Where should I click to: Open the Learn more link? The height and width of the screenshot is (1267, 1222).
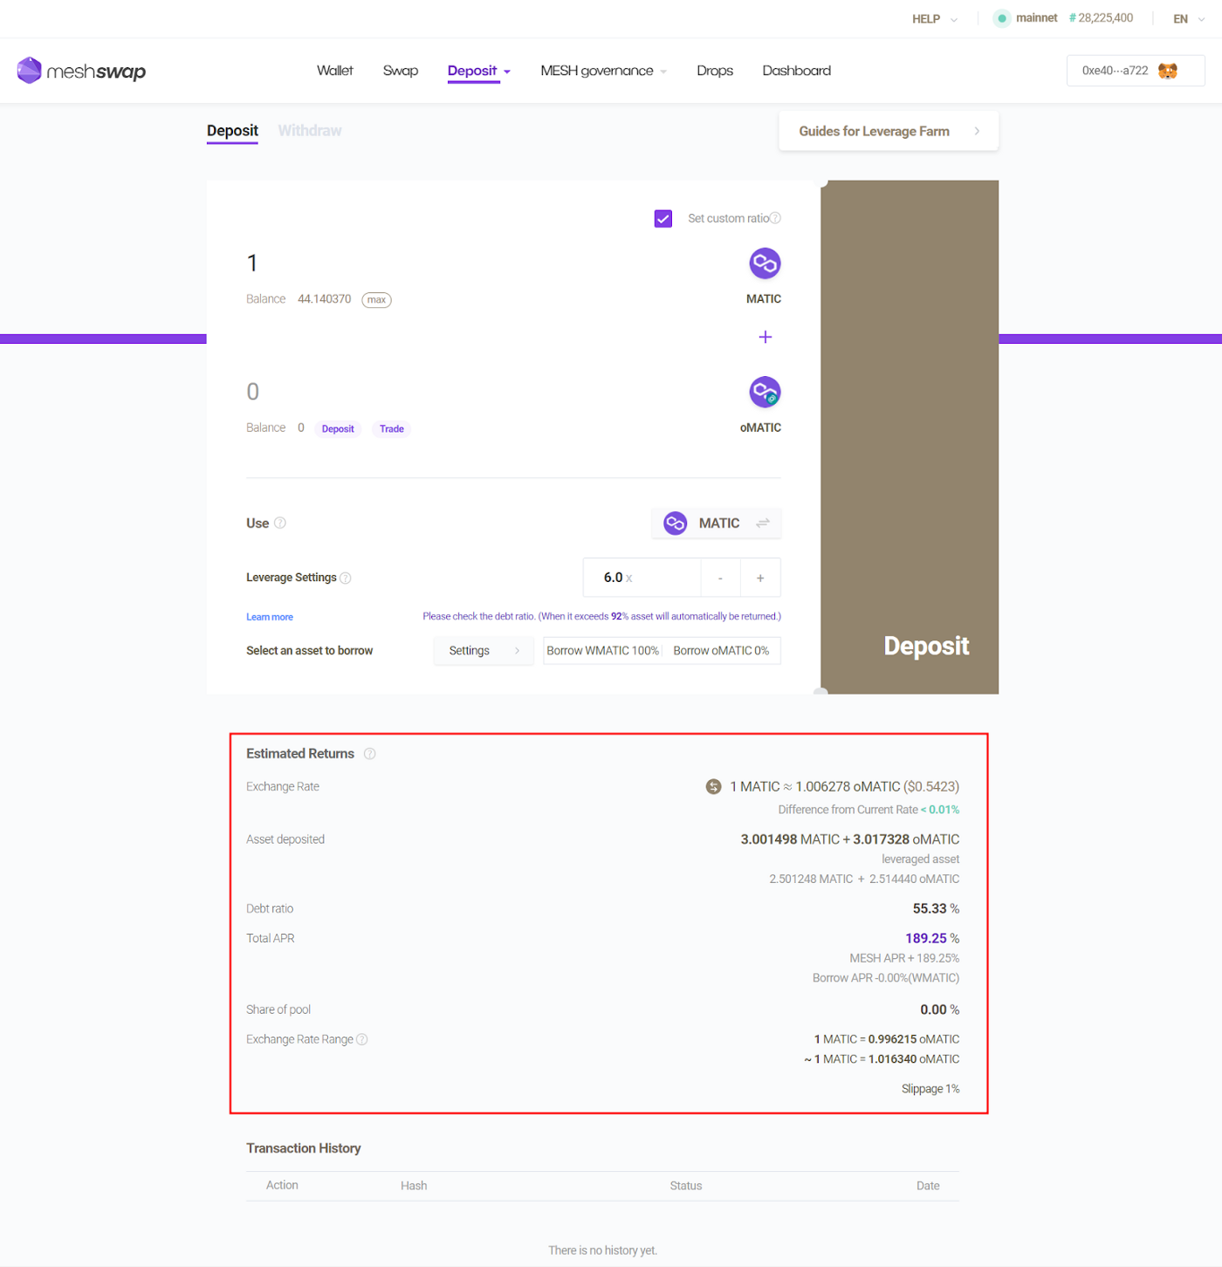tap(270, 617)
